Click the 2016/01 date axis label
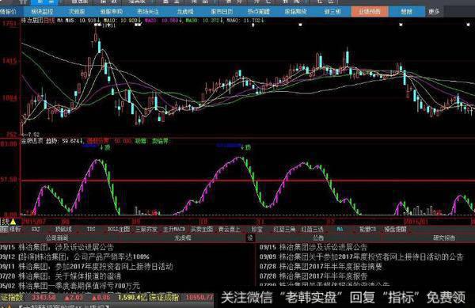The width and height of the screenshot is (475, 308). 416,222
